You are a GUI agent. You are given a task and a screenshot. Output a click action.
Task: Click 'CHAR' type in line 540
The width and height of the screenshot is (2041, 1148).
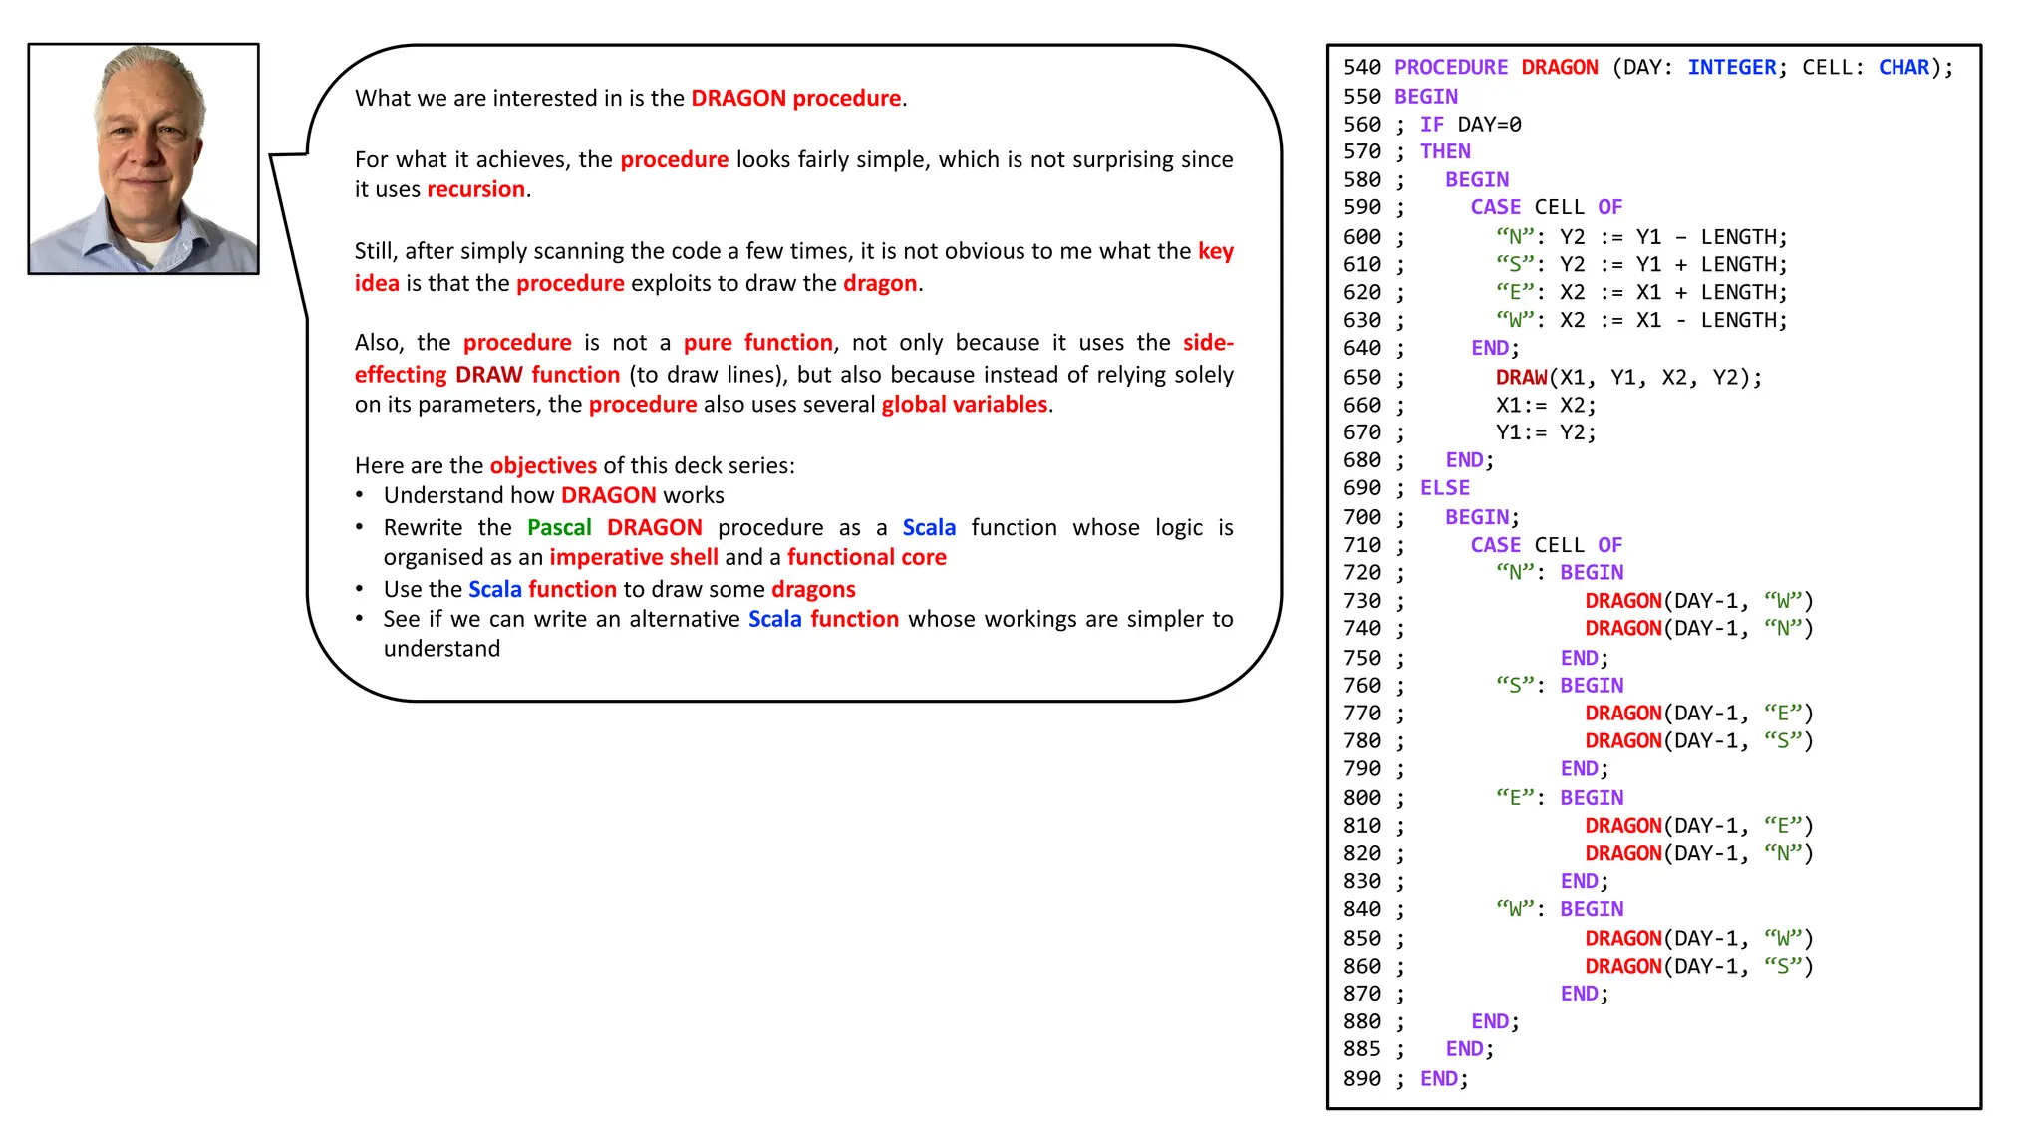(1904, 68)
